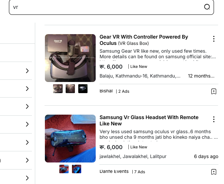View seller Bishal's profile
Viewport: 224px width, 184px height.
pyautogui.click(x=106, y=91)
